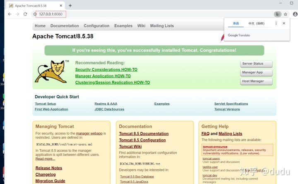The image size is (298, 184).
Task: Click the Apache Tomcat/8.5.38 page heading
Action: pos(63,36)
